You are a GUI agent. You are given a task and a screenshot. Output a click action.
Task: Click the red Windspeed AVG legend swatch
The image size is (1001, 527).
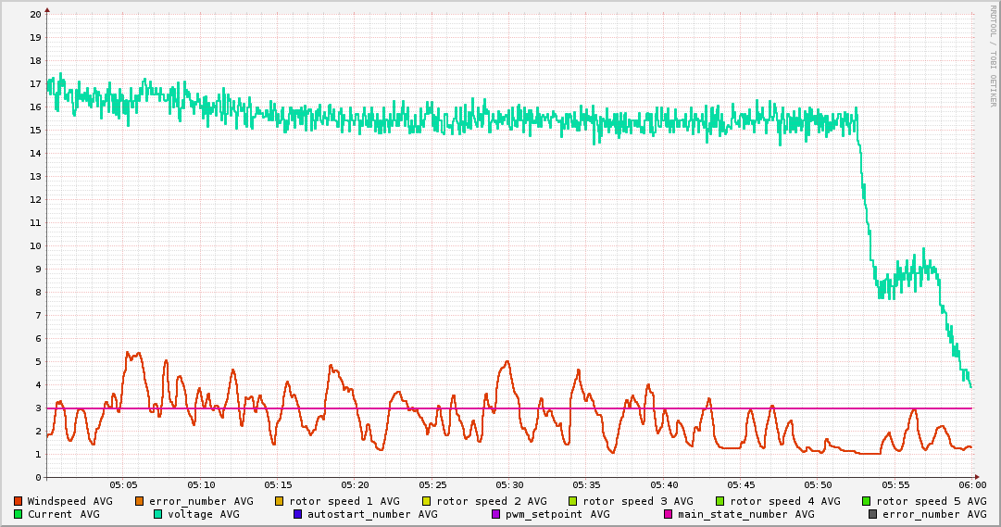(18, 501)
